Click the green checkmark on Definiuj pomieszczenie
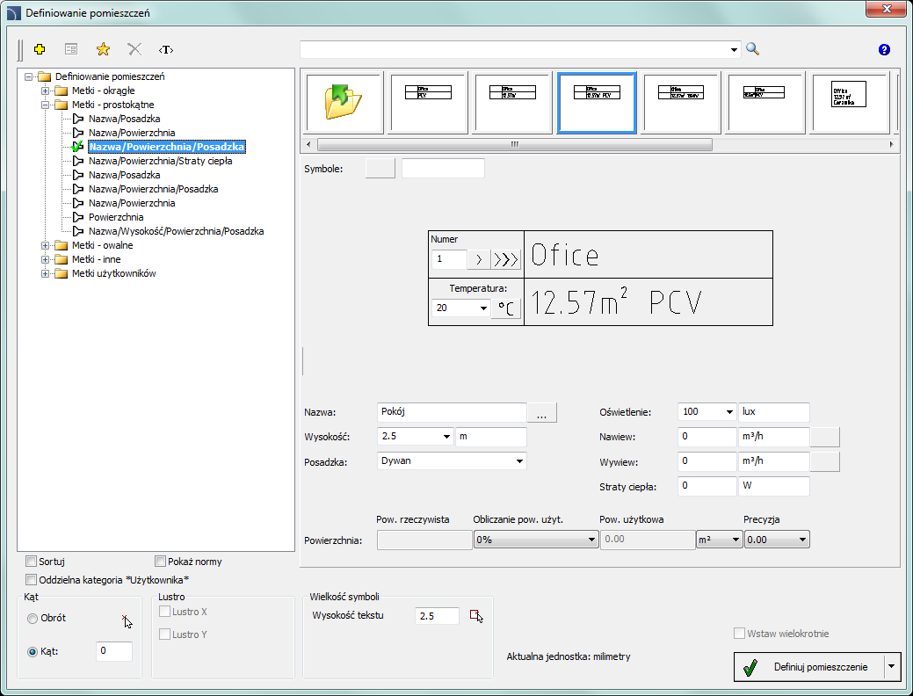Viewport: 913px width, 696px height. [x=750, y=668]
